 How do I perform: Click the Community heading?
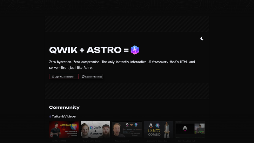tap(64, 107)
